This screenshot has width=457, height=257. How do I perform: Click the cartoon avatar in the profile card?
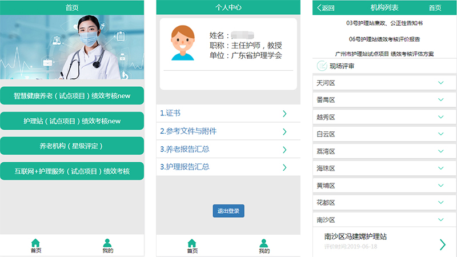click(x=183, y=43)
